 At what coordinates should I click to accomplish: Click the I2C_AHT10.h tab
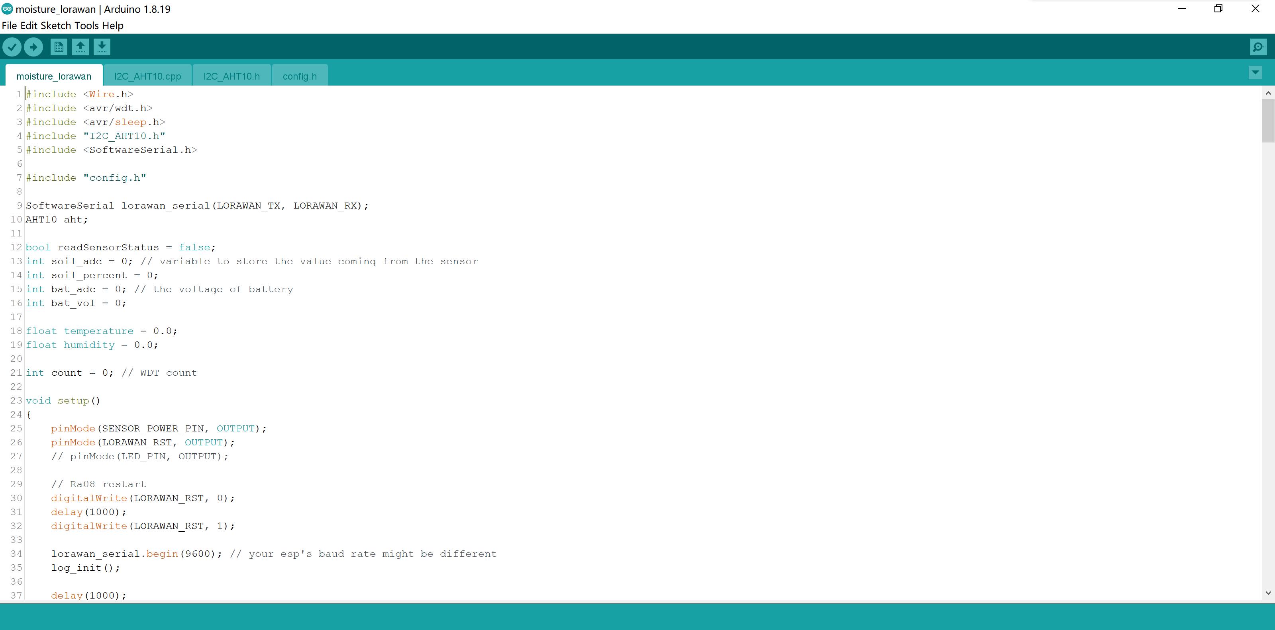pos(232,76)
